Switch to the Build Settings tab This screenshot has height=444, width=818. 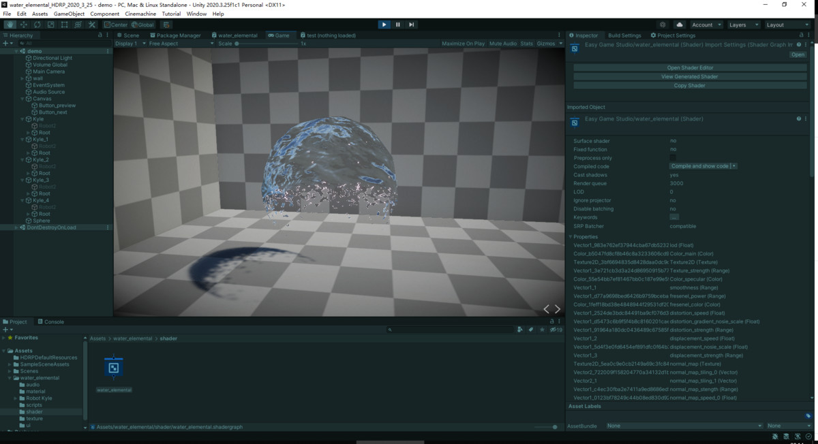(x=625, y=35)
